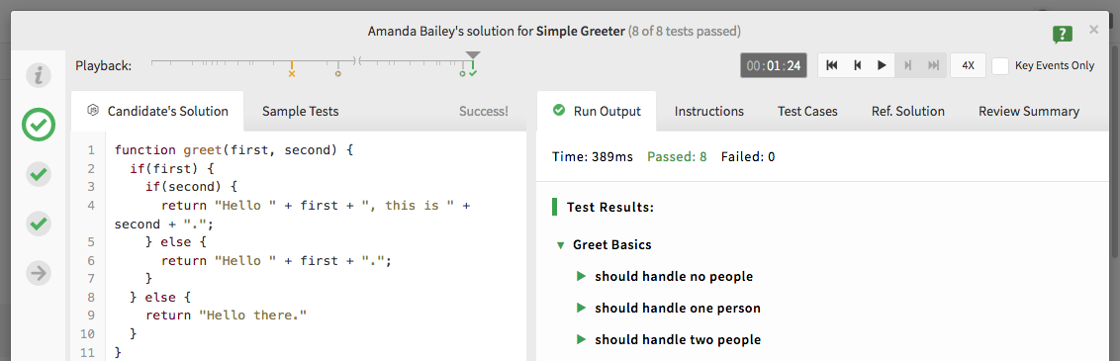Screen dimensions: 1120x361
Task: Open the Instructions tab
Action: coord(708,112)
